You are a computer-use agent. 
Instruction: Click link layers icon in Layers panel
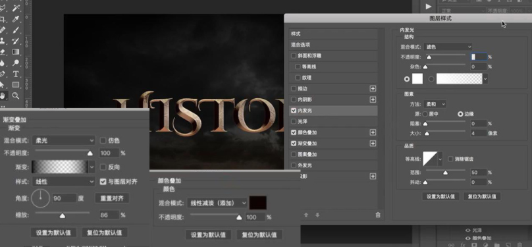(x=451, y=244)
